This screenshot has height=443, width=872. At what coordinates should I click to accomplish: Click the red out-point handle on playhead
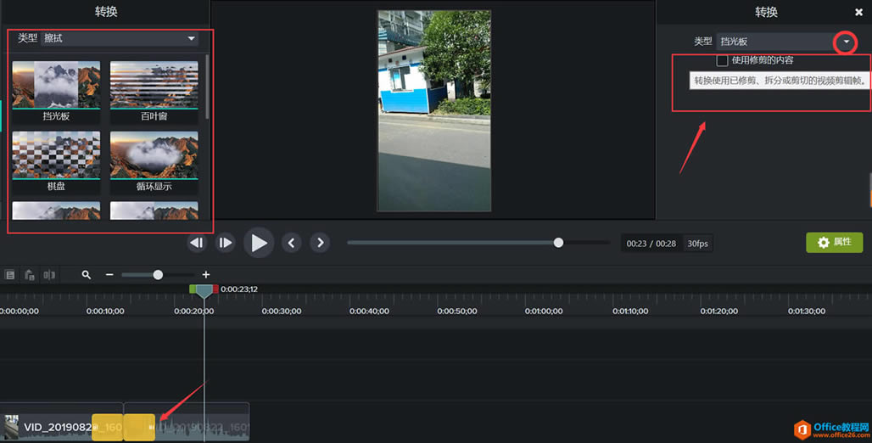215,289
